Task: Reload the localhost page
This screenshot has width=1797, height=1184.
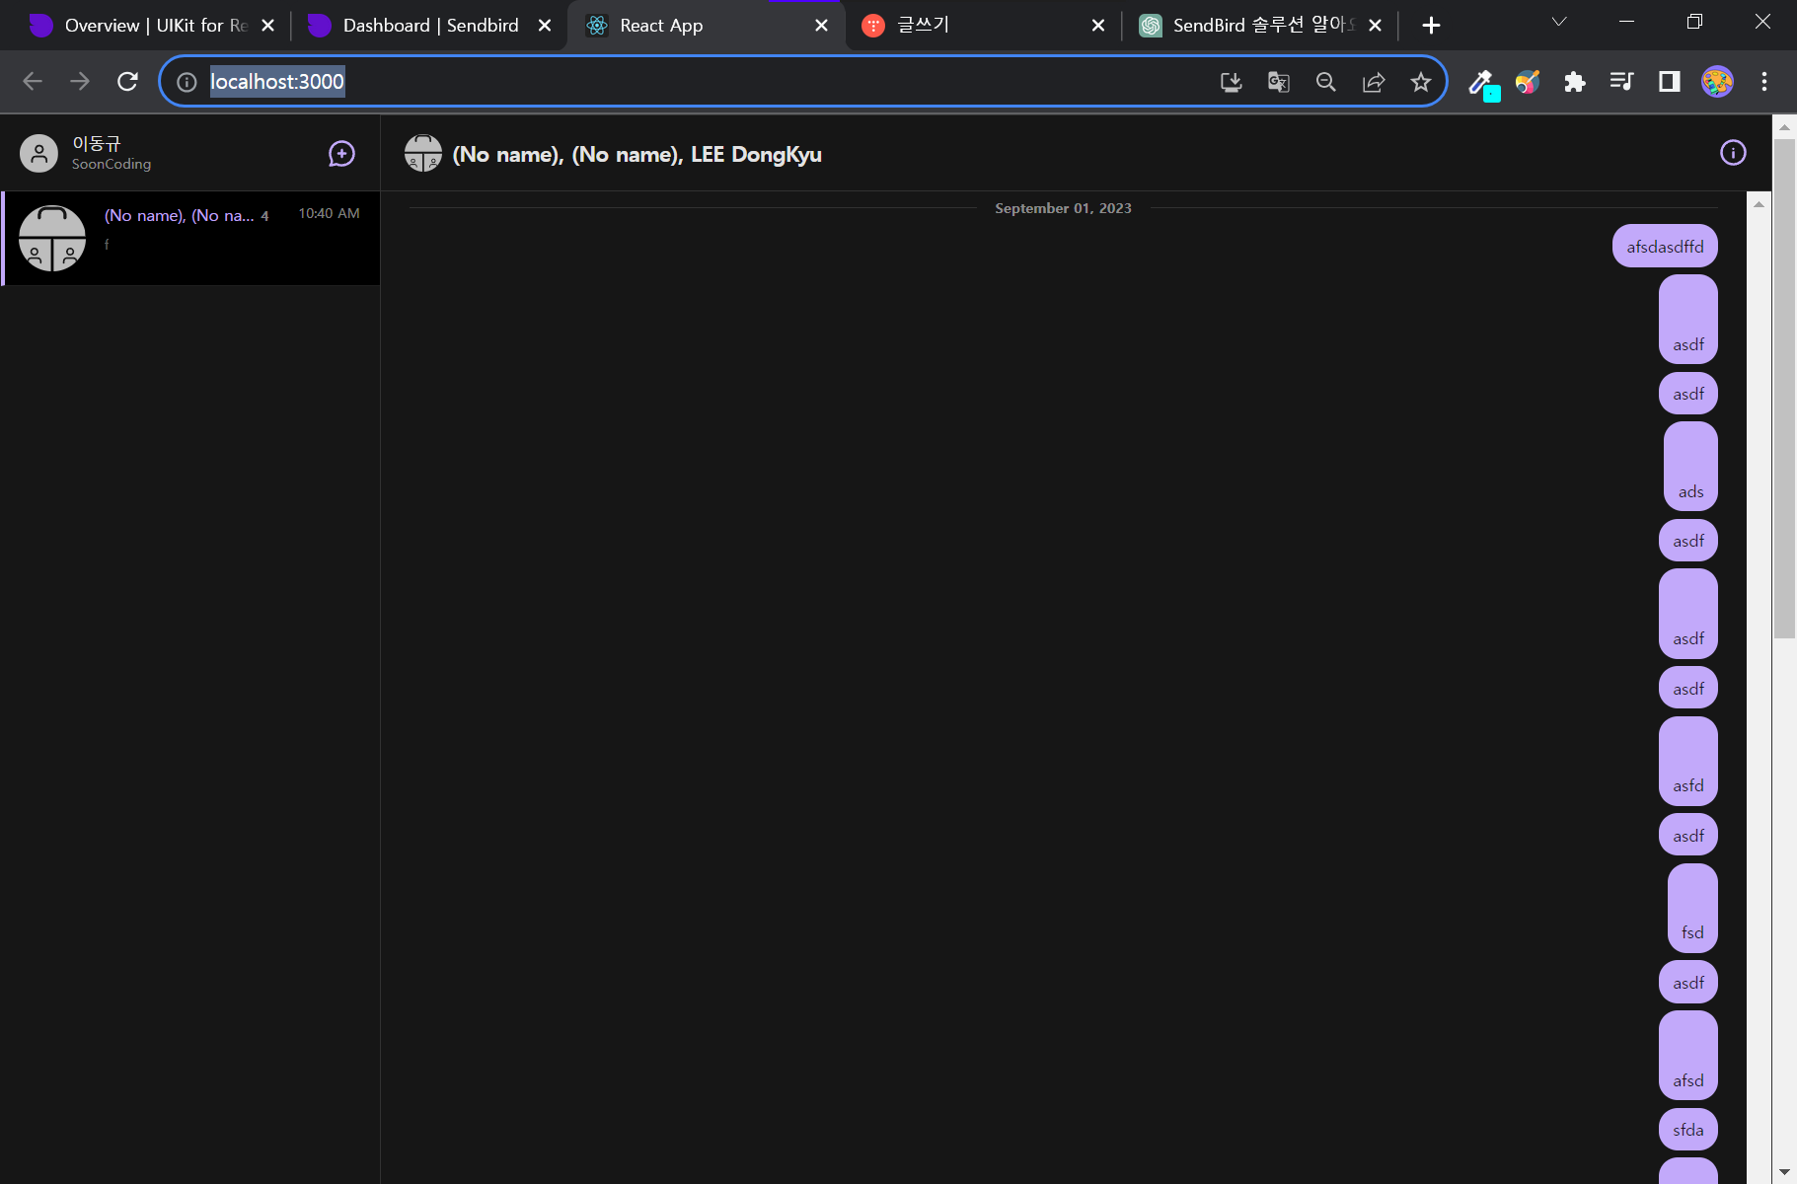Action: tap(127, 82)
